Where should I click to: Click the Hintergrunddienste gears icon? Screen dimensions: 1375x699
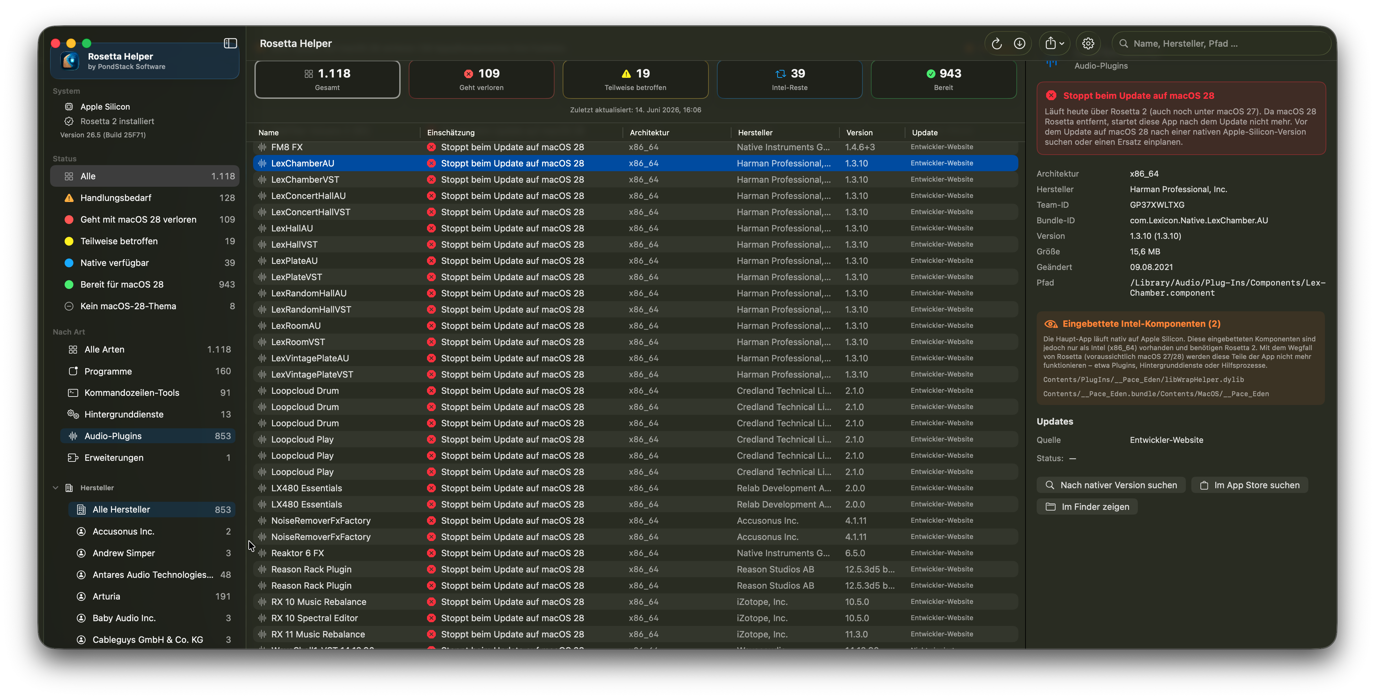pos(73,414)
